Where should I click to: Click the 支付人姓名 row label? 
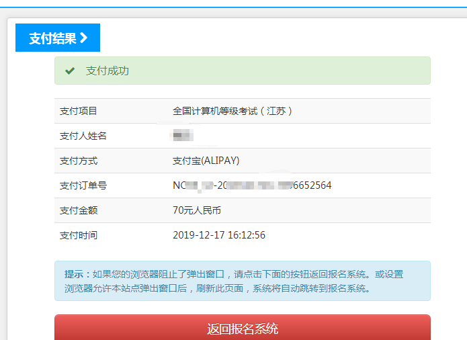83,136
